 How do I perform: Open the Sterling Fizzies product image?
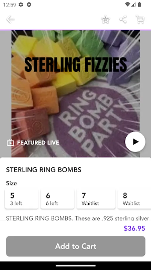[x=75, y=94]
